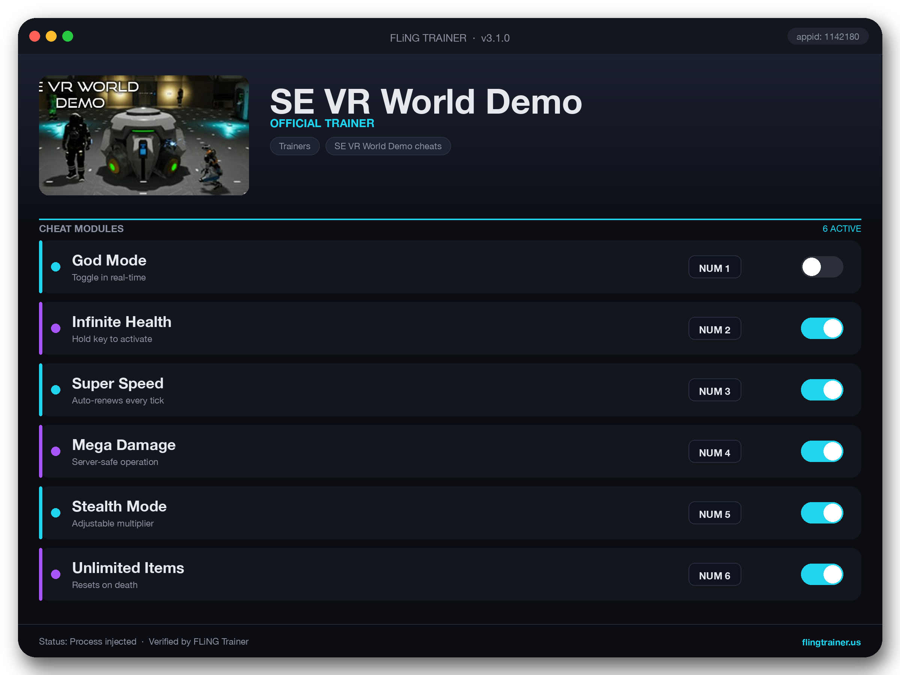The height and width of the screenshot is (675, 900).
Task: Click 'Hold key to activate' description
Action: [x=112, y=339]
